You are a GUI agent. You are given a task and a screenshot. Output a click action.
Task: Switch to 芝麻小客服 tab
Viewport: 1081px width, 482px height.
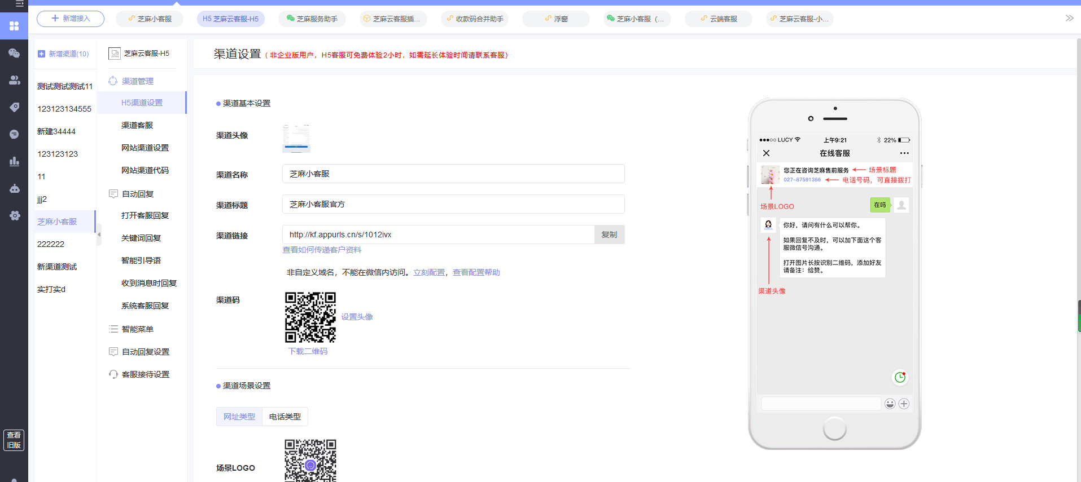tap(150, 19)
